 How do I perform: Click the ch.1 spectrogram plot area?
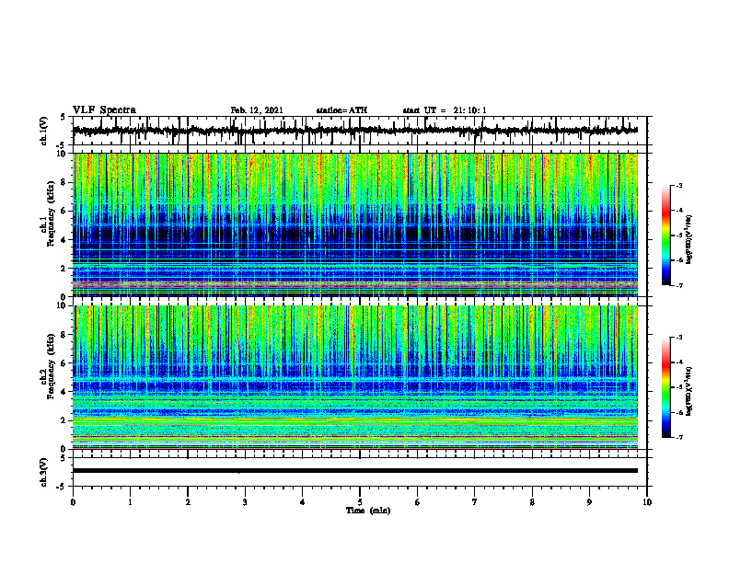(x=355, y=224)
